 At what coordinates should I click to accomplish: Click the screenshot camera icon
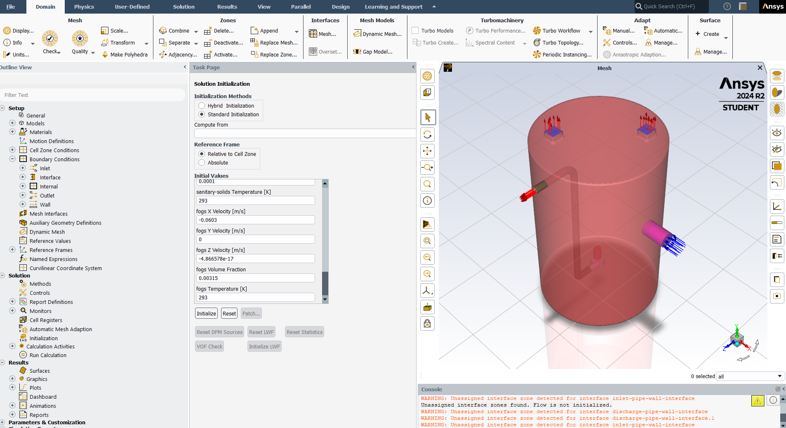pos(777,296)
